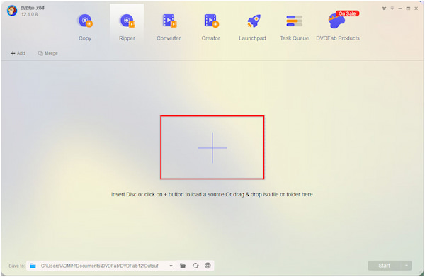The width and height of the screenshot is (425, 277).
Task: Browse for output folder via folder icon
Action: (183, 266)
